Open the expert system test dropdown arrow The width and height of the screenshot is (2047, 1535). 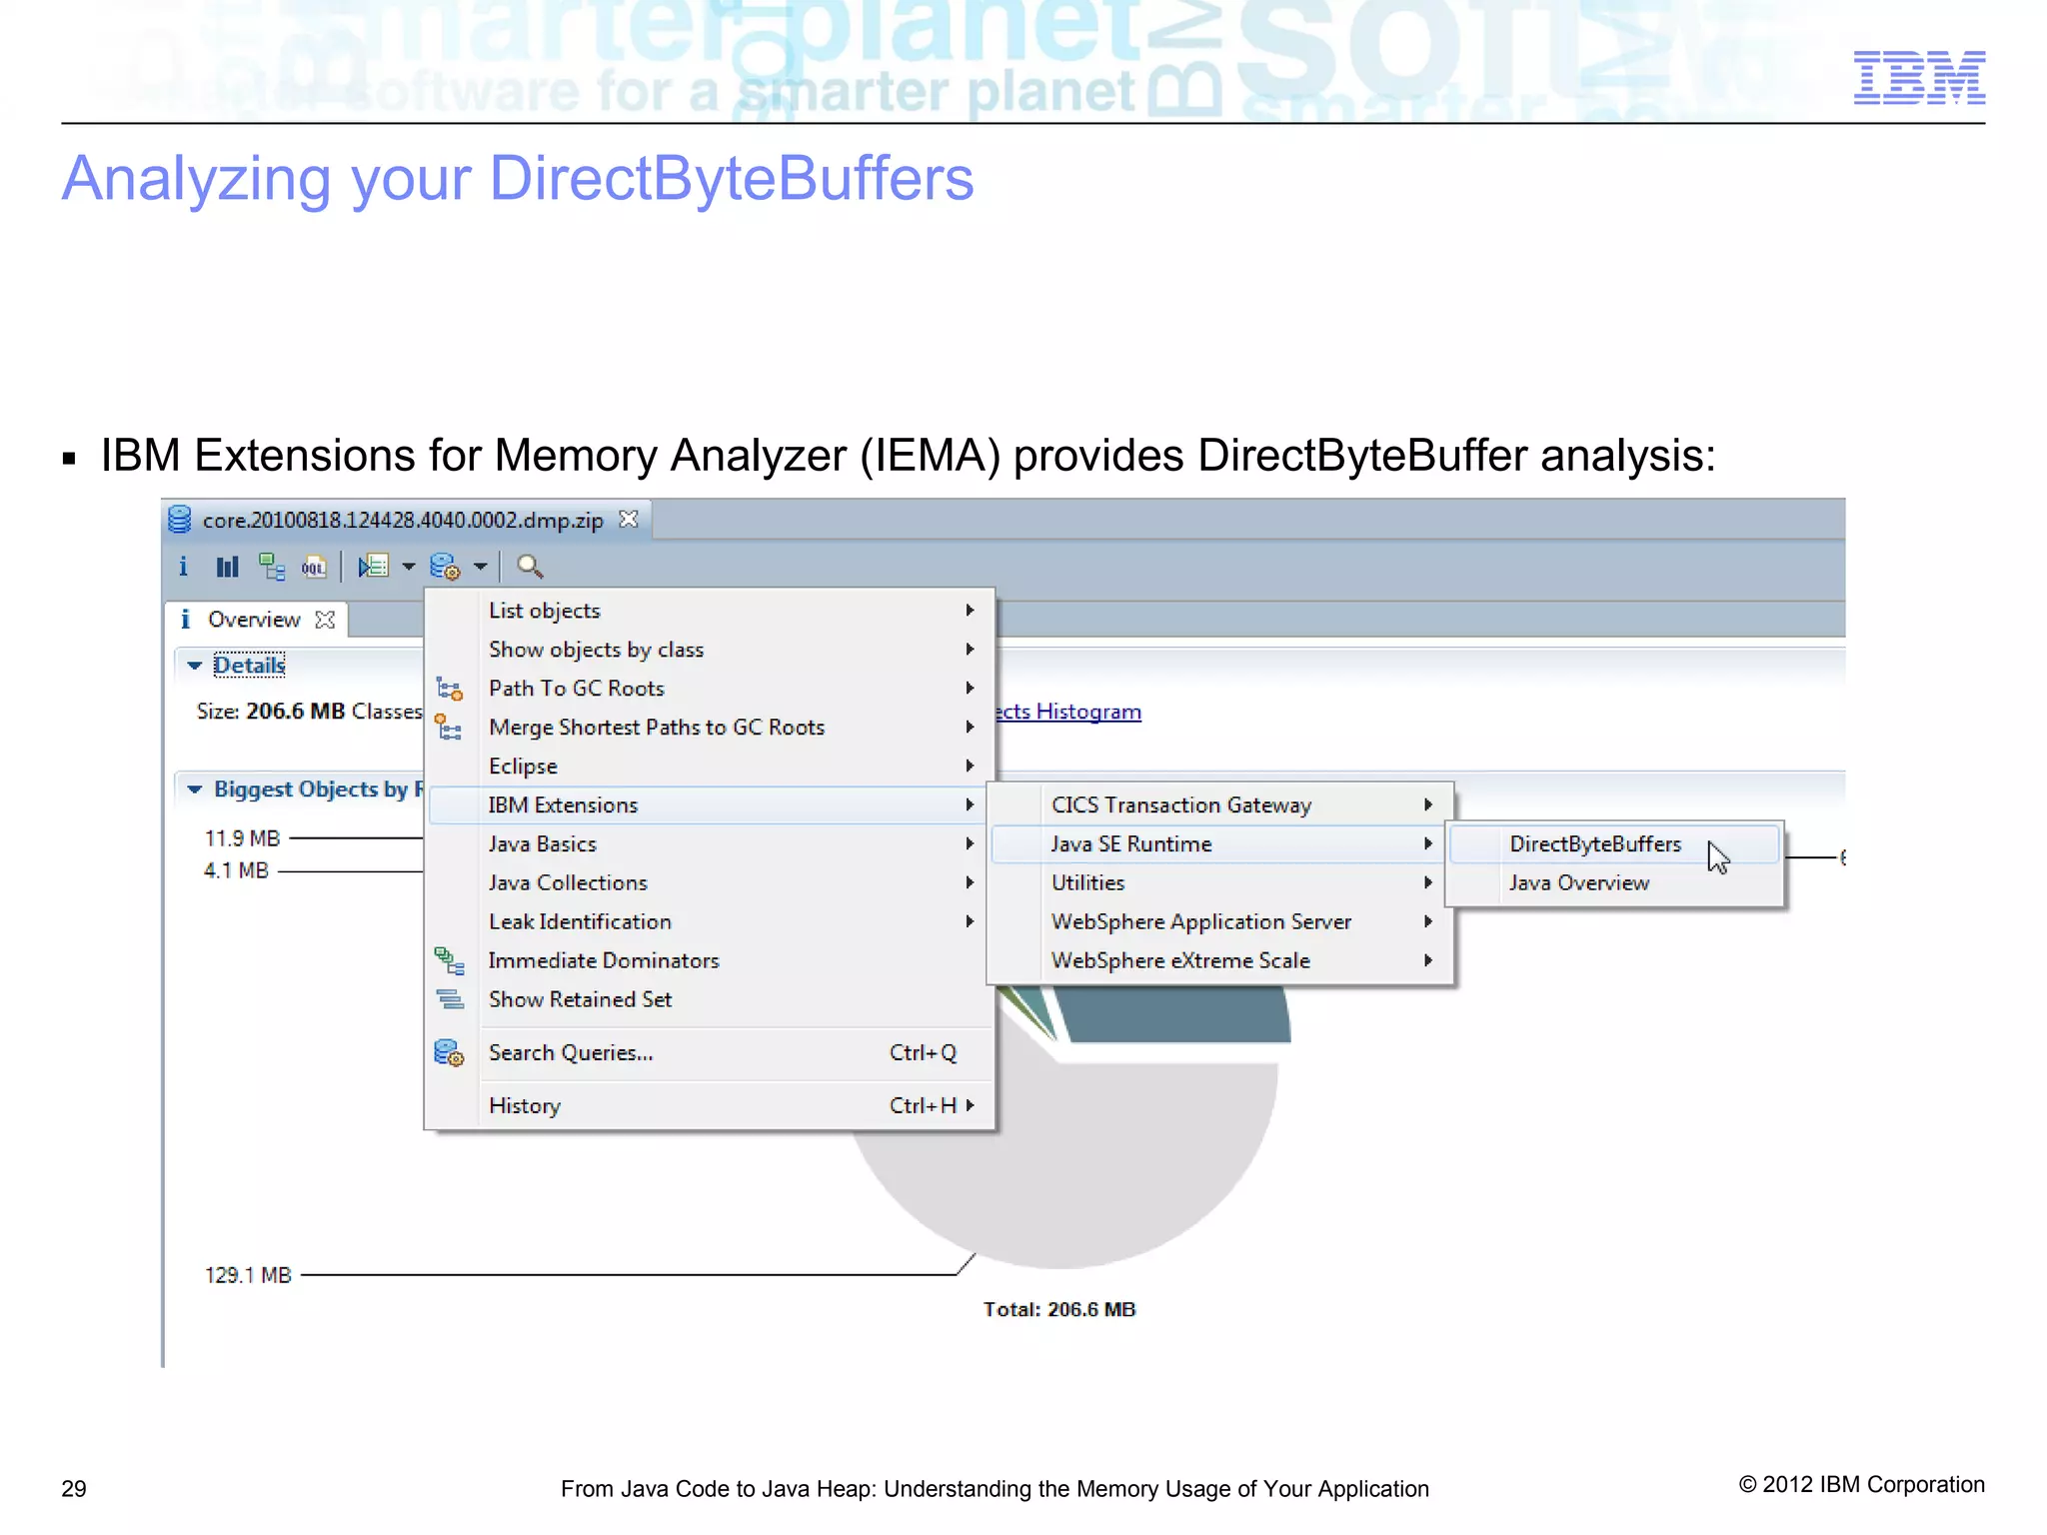tap(409, 567)
